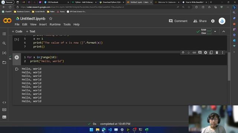Open the ChatGPT bookmark
This screenshot has width=238, height=133.
[7, 11]
